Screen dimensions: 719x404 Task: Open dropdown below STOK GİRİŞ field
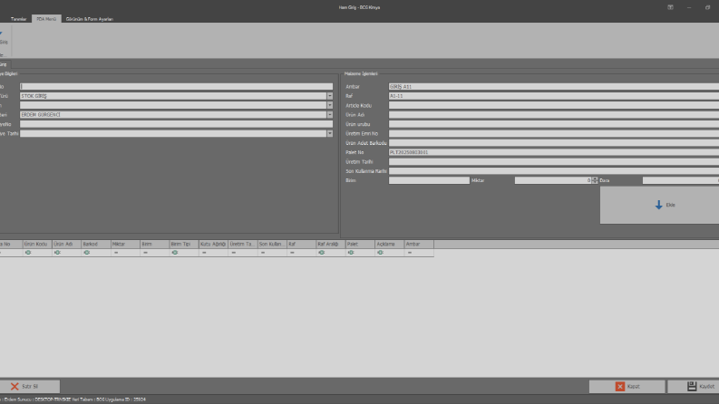click(x=330, y=105)
